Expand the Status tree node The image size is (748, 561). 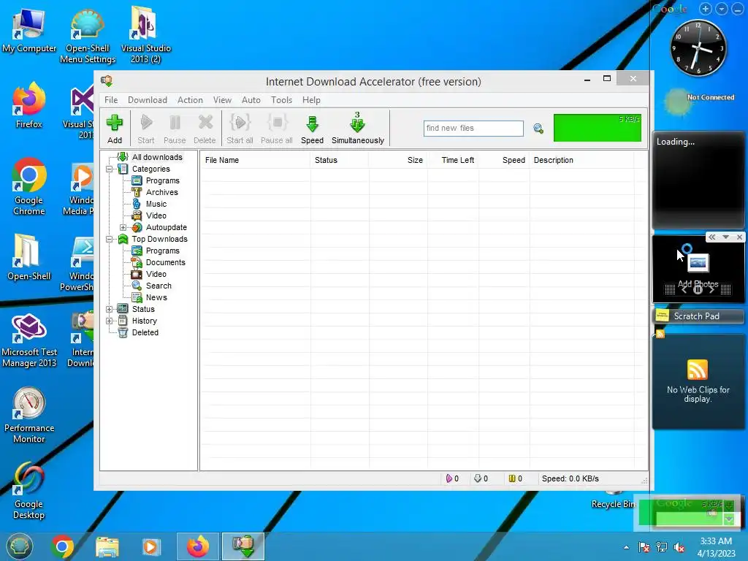110,309
